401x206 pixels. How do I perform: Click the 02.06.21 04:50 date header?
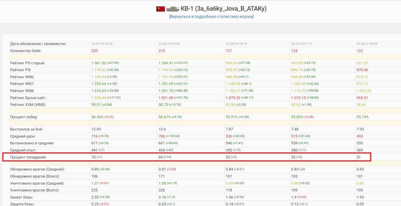pyautogui.click(x=367, y=44)
